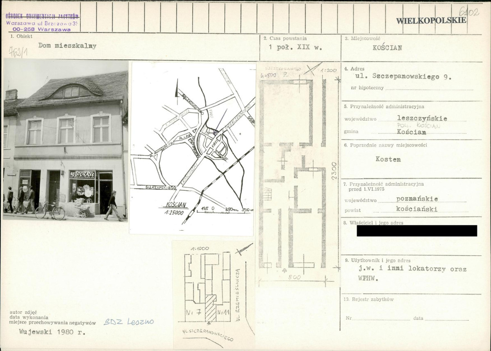
Task: Click the 'leszczyńskie' województwo value
Action: (x=422, y=119)
